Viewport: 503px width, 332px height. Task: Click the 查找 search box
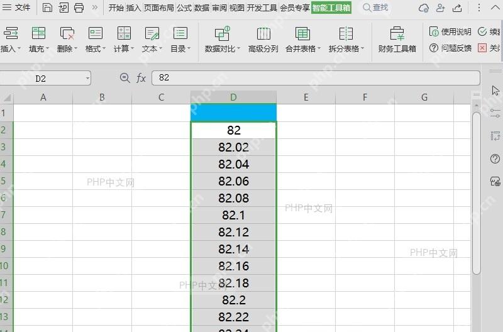click(x=375, y=8)
